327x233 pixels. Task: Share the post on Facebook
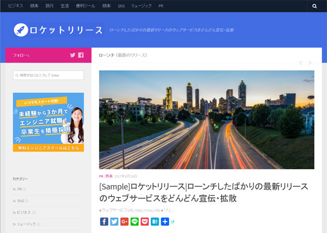tap(104, 222)
